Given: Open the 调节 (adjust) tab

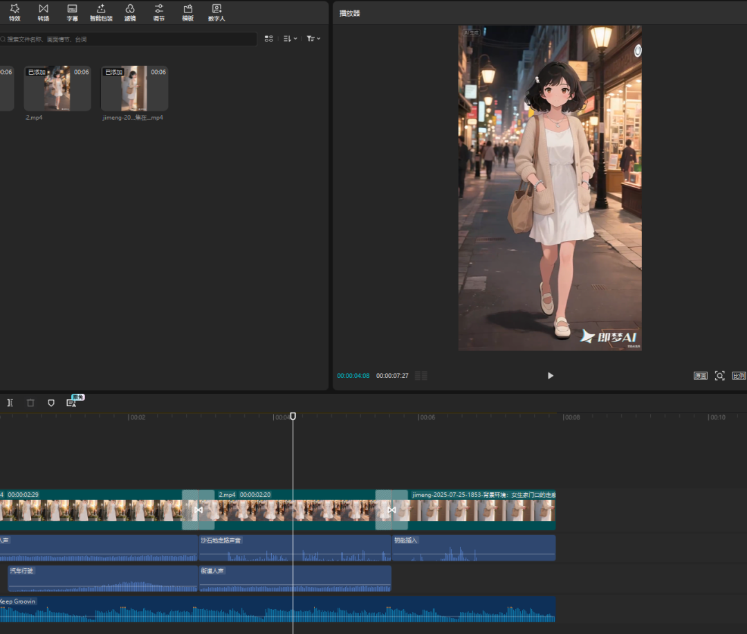Looking at the screenshot, I should click(158, 13).
